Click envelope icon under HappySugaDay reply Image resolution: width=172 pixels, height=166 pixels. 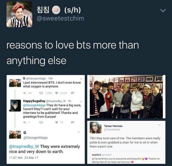(73, 122)
